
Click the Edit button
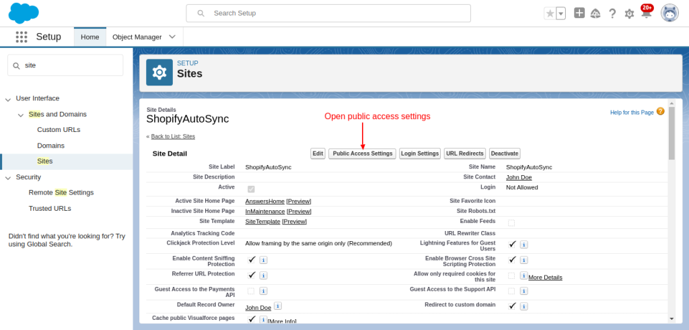(x=318, y=154)
